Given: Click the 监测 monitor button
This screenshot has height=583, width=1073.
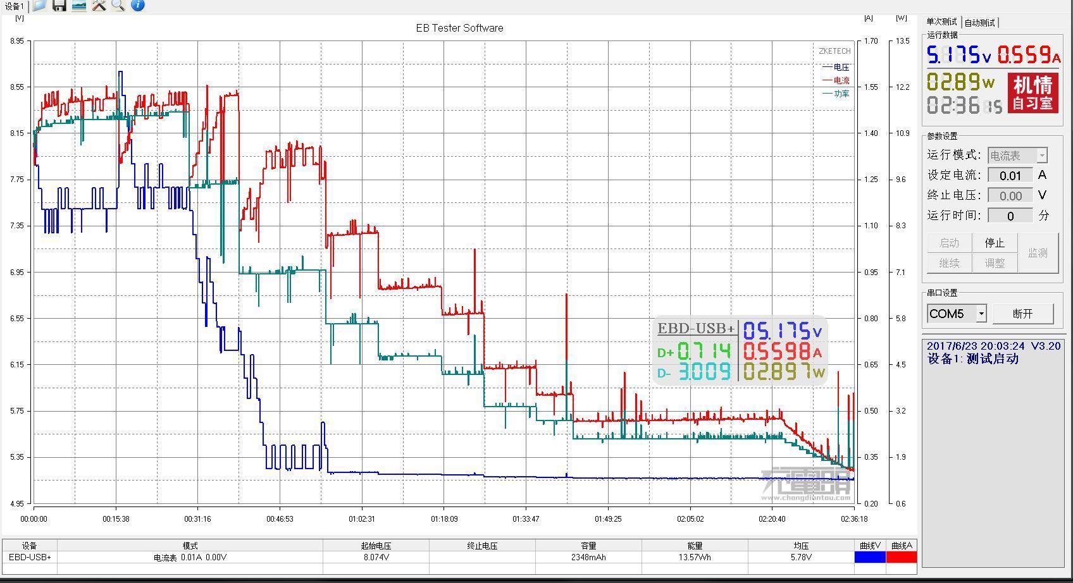Looking at the screenshot, I should point(1038,253).
